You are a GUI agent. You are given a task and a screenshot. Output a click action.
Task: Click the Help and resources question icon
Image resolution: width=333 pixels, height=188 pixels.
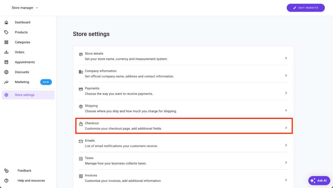pos(6,181)
